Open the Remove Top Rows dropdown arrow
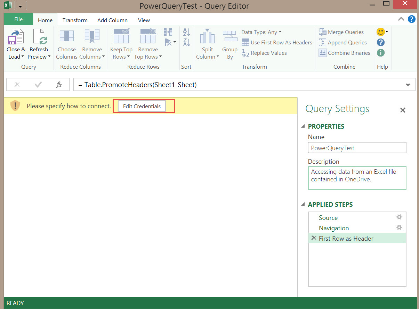 pyautogui.click(x=160, y=57)
